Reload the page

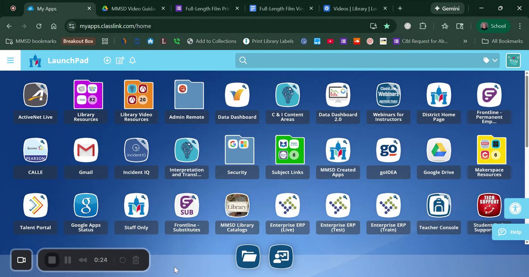tap(39, 26)
